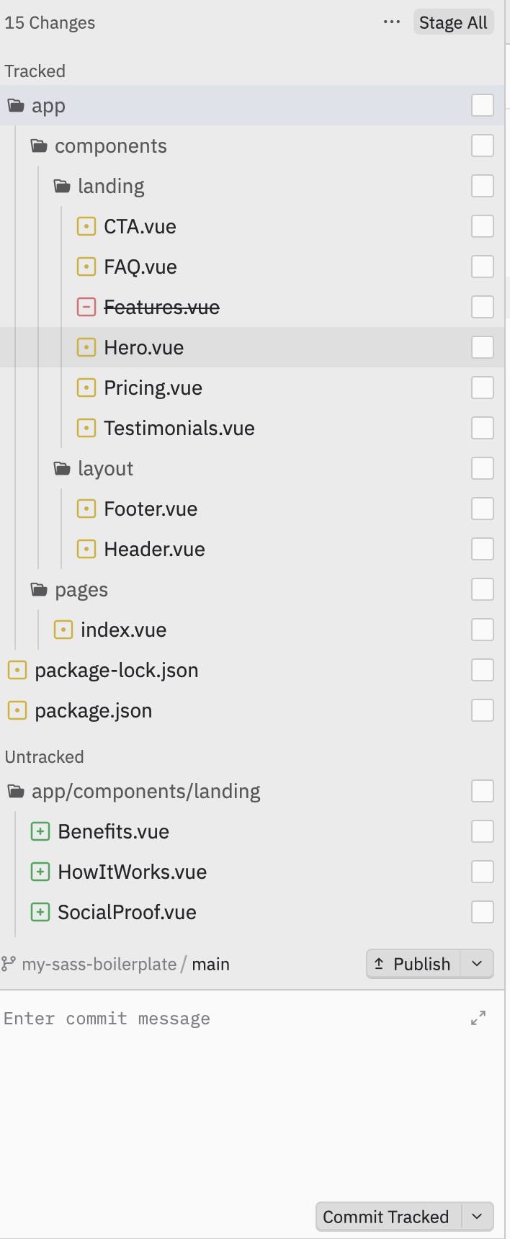The width and height of the screenshot is (510, 1239).
Task: Click the Stage All button
Action: point(453,22)
